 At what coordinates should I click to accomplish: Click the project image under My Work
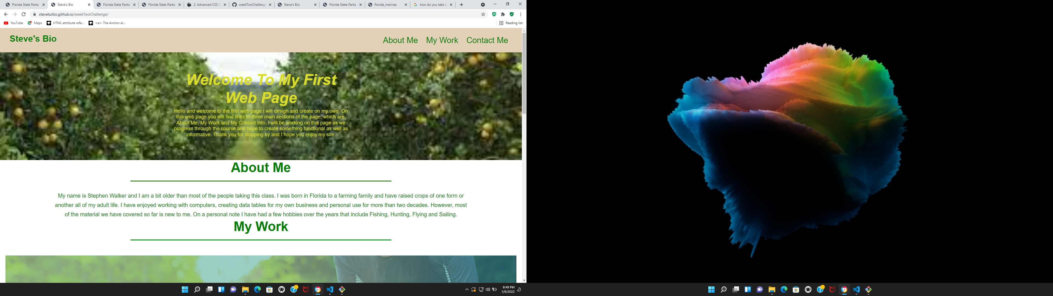pos(261,269)
